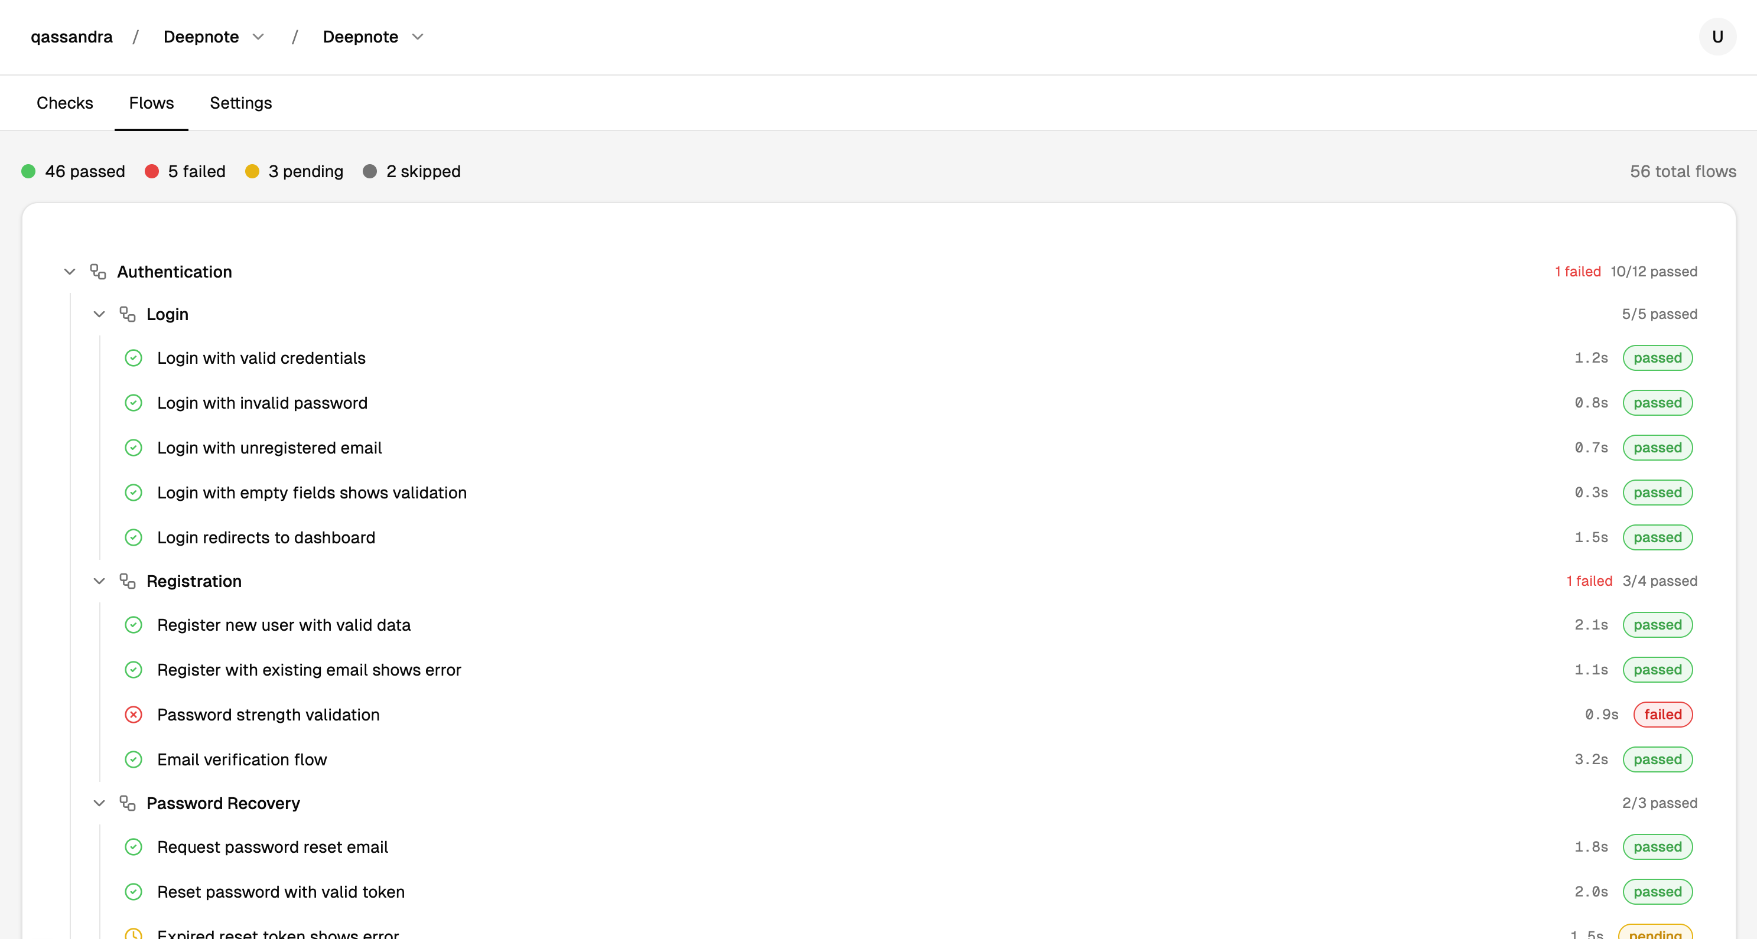Click the flow group icon next to Authentication

[x=97, y=270]
